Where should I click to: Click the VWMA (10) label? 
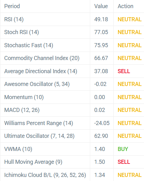(x=18, y=149)
